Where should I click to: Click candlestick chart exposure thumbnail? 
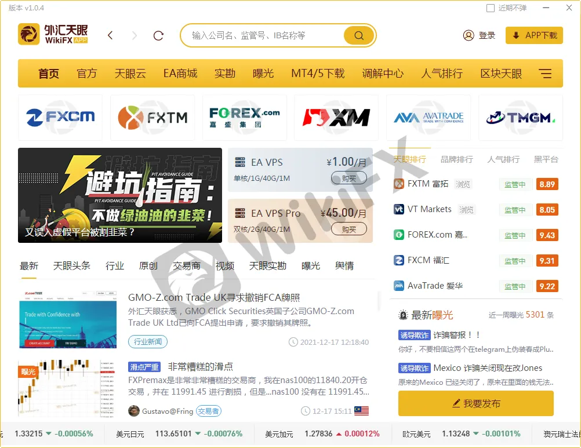pos(68,388)
